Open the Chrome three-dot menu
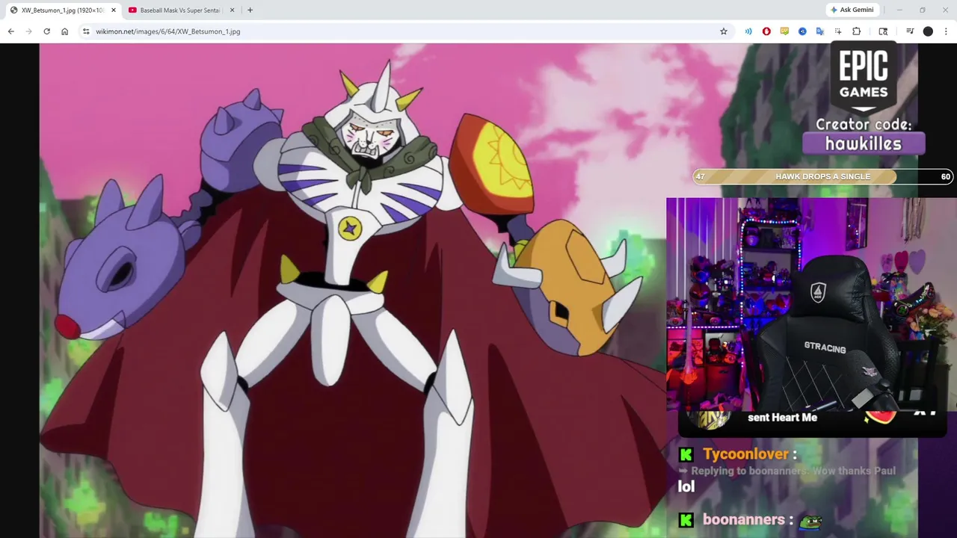 pyautogui.click(x=947, y=31)
